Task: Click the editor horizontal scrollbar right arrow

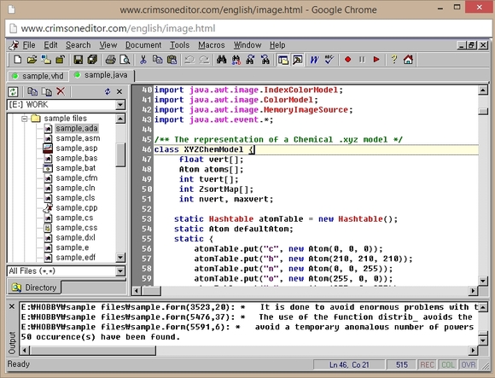Action: click(x=473, y=291)
